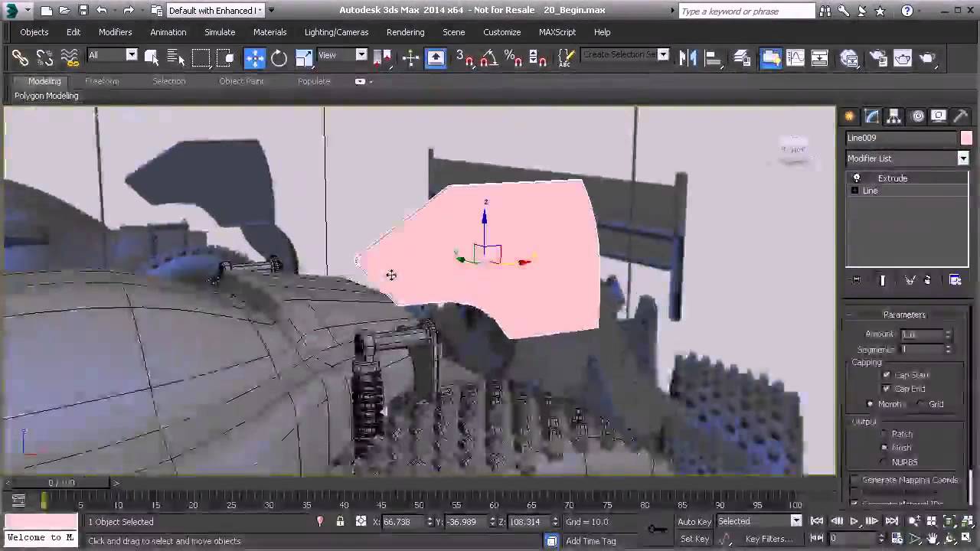The width and height of the screenshot is (980, 551).
Task: Open the Utilities hammer panel tab
Action: pyautogui.click(x=961, y=116)
